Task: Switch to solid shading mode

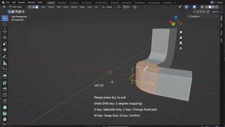Action: [210, 7]
